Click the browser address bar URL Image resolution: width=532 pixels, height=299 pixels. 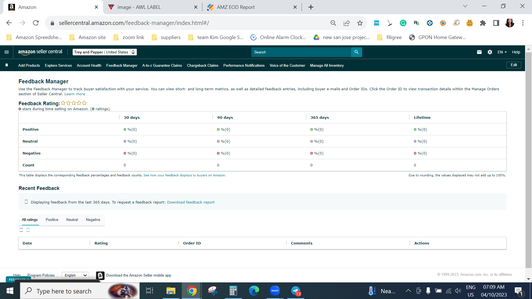[134, 23]
